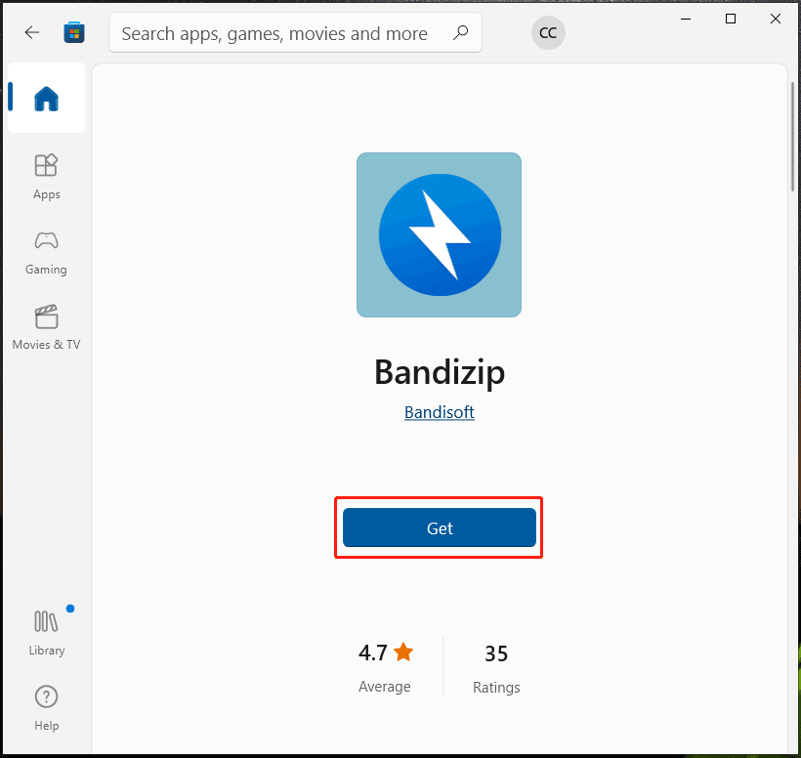The width and height of the screenshot is (801, 758).
Task: Minimize the Store window
Action: pyautogui.click(x=686, y=19)
